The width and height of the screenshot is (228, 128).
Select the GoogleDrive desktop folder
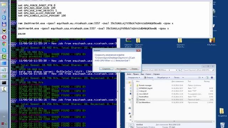[x=222, y=112]
